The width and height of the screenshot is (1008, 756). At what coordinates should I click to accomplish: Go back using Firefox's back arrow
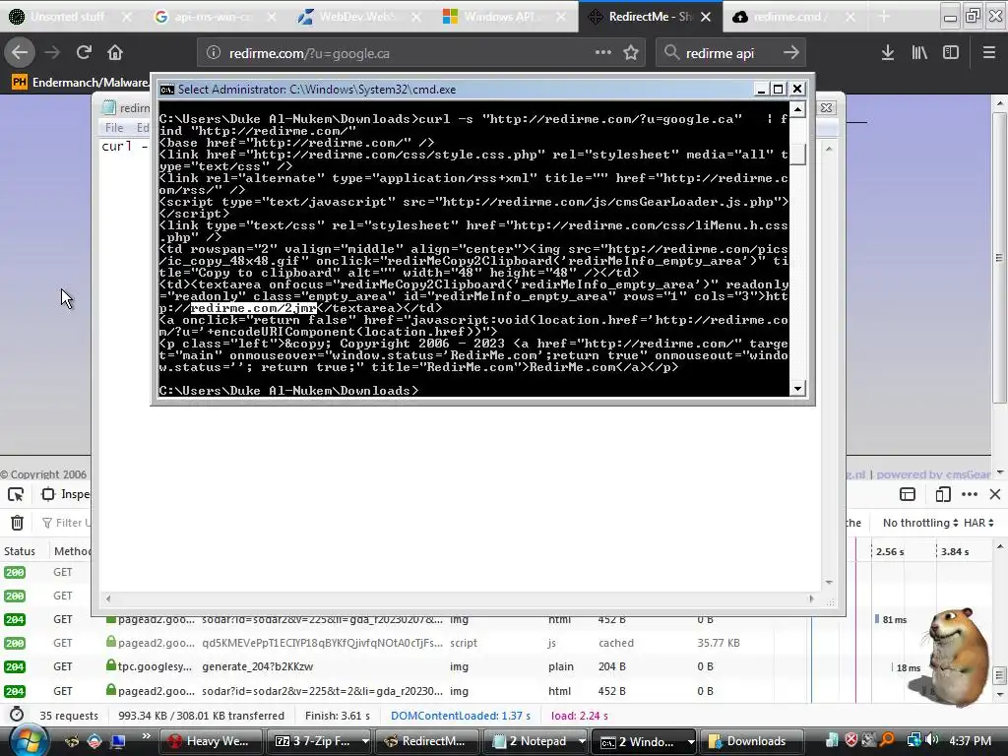click(20, 53)
